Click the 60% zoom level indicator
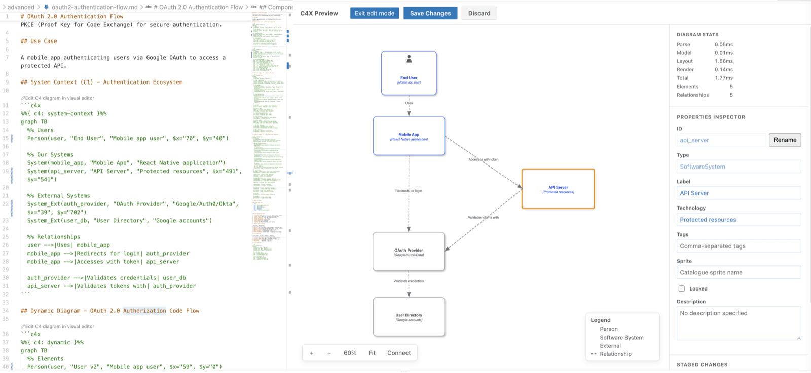This screenshot has width=811, height=373. point(350,353)
